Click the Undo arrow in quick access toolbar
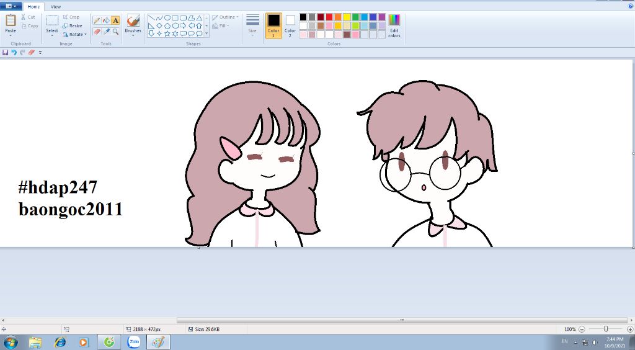 [x=14, y=53]
